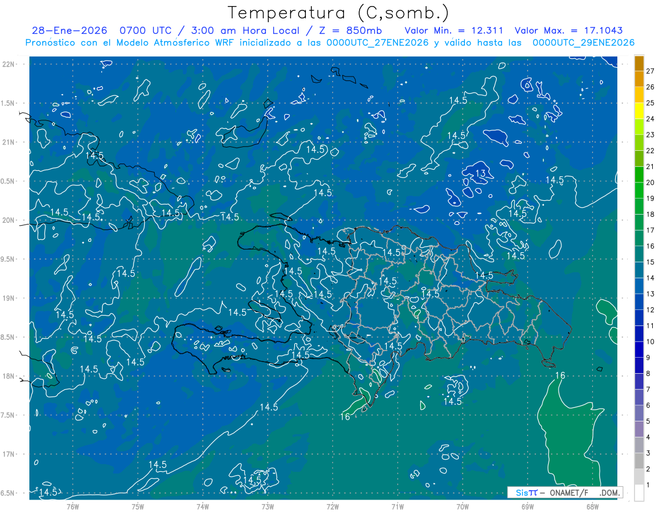Viewport: 665px width, 514px height.
Task: Pick the orange swatch between 26 and 27
Action: 639,79
